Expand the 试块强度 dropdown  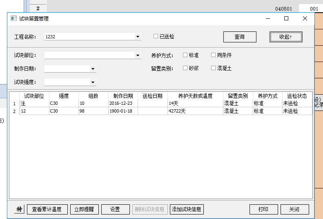coord(93,82)
